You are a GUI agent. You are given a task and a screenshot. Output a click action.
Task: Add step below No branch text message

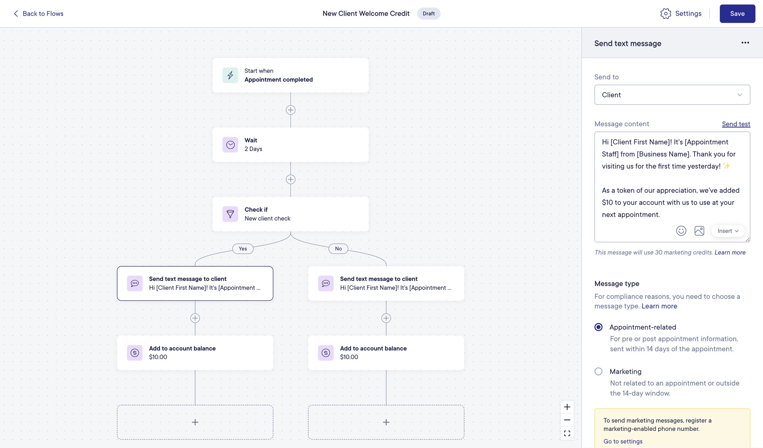click(386, 318)
